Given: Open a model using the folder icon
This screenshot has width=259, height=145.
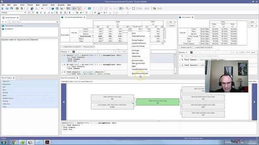Looking at the screenshot, I should (x=7, y=8).
